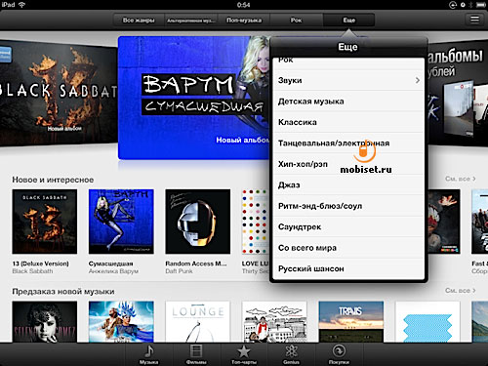
Task: Choose Детская музыка genre
Action: click(348, 102)
